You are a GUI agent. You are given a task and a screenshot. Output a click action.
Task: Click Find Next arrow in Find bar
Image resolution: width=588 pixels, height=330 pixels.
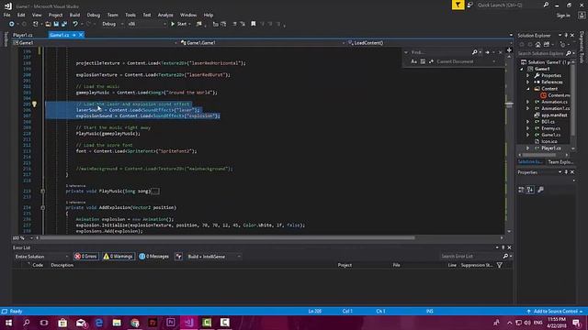pyautogui.click(x=487, y=52)
